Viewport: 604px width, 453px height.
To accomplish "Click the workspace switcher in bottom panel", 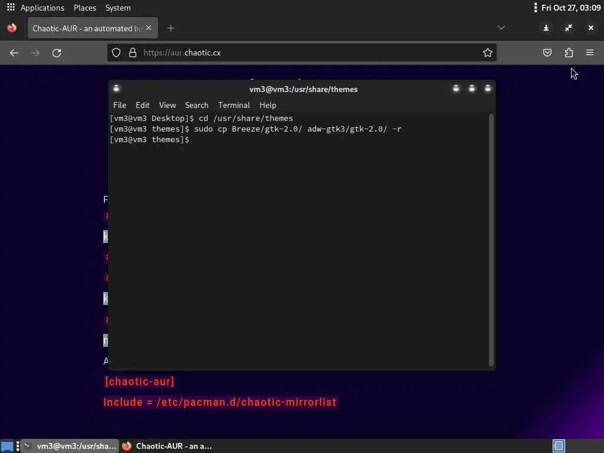I will tap(559, 446).
